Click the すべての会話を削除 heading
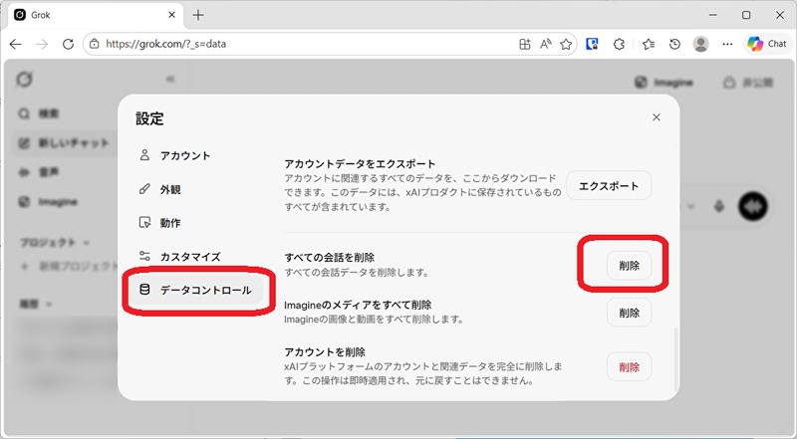 point(330,257)
